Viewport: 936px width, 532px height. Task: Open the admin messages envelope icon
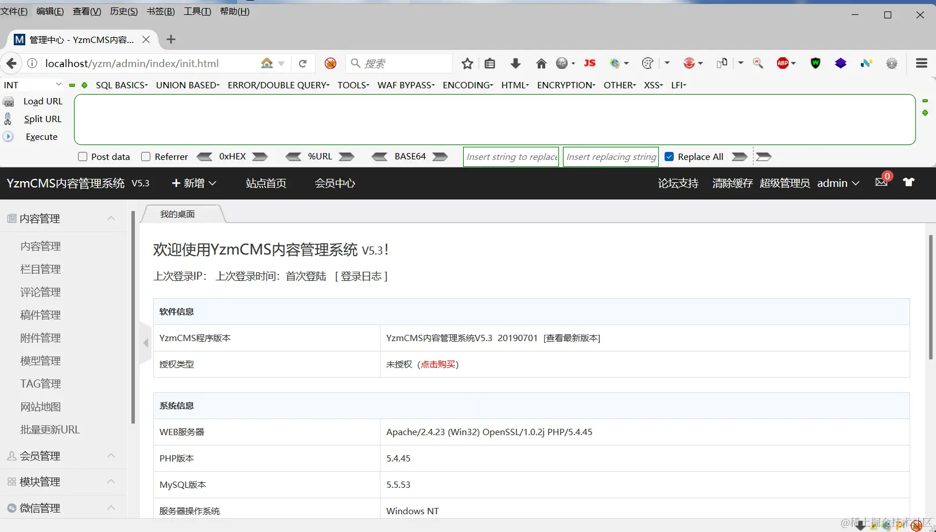(x=881, y=182)
